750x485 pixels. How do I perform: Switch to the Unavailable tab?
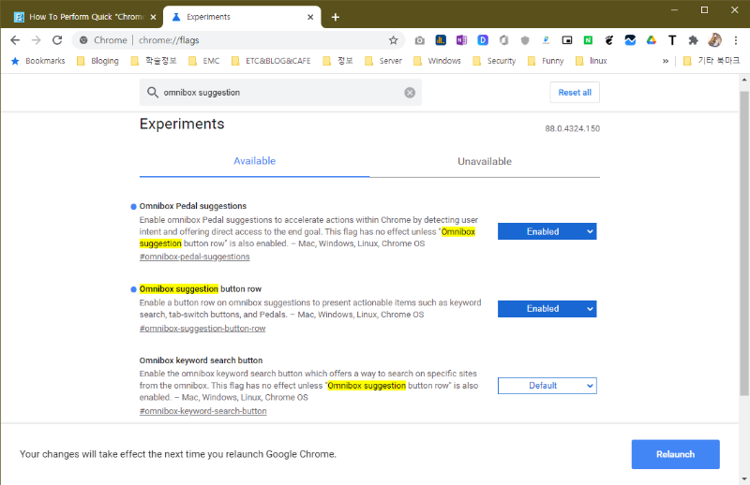pos(484,161)
